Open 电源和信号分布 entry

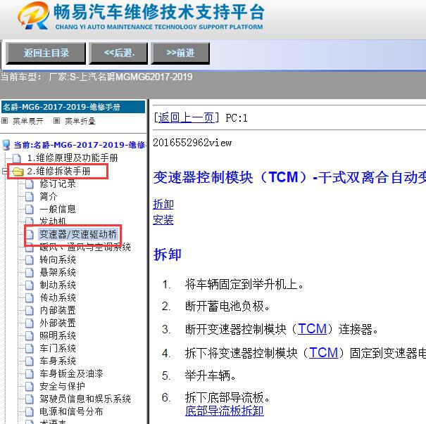(71, 412)
